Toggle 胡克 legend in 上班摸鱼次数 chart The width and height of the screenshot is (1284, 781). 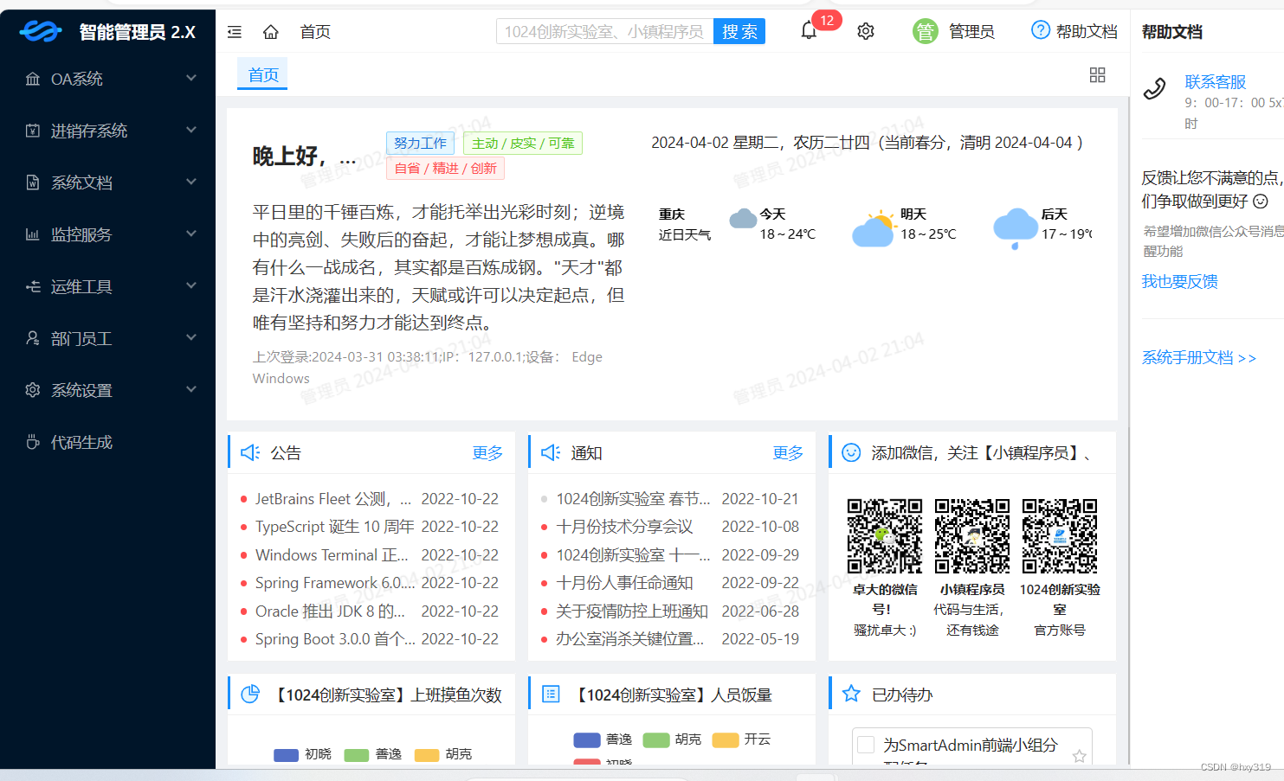click(443, 754)
